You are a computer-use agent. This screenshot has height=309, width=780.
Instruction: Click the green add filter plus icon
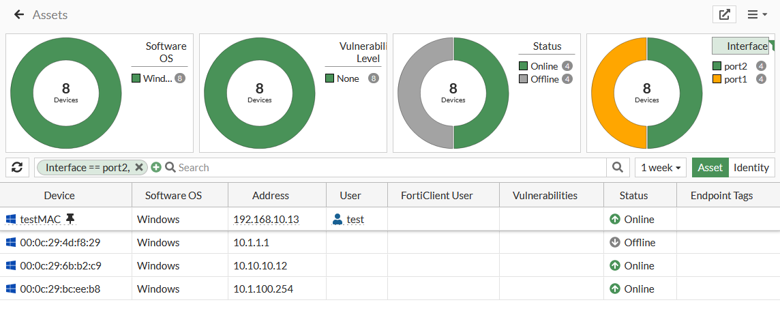156,167
